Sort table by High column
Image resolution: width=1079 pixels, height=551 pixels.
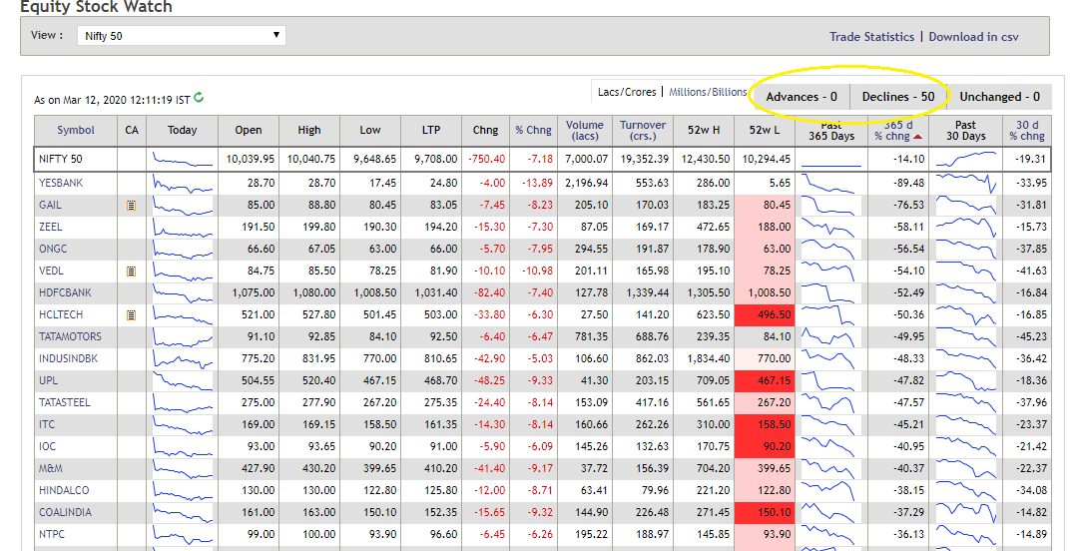pyautogui.click(x=309, y=130)
